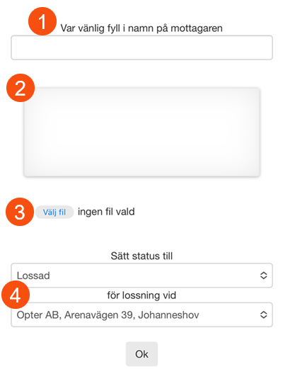Click the orange number 4 badge
Image resolution: width=283 pixels, height=379 pixels.
click(16, 295)
